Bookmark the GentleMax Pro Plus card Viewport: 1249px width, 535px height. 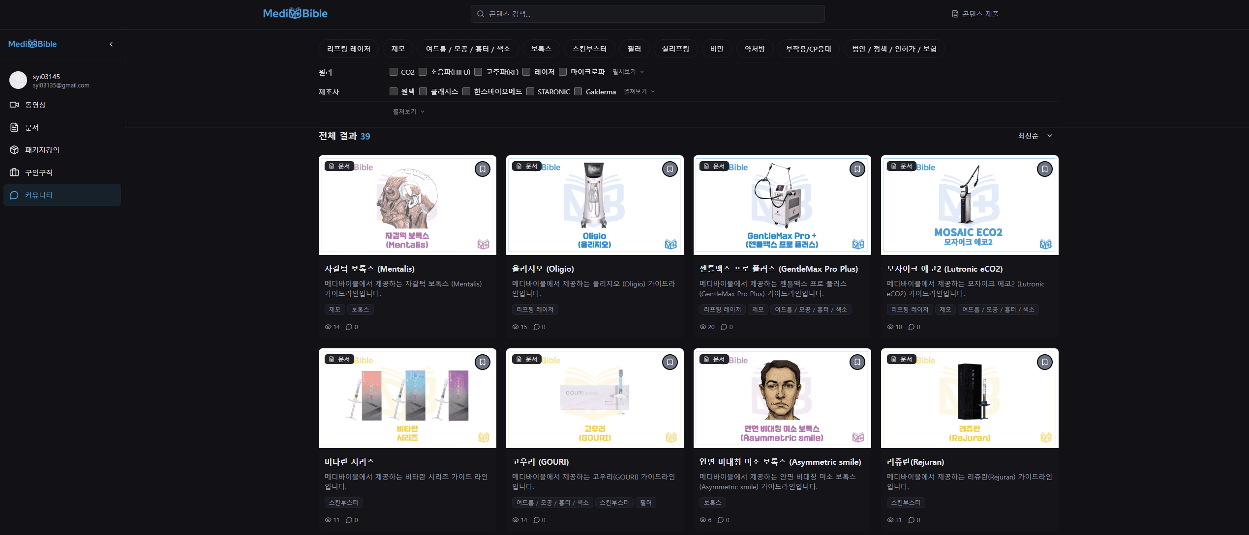857,169
